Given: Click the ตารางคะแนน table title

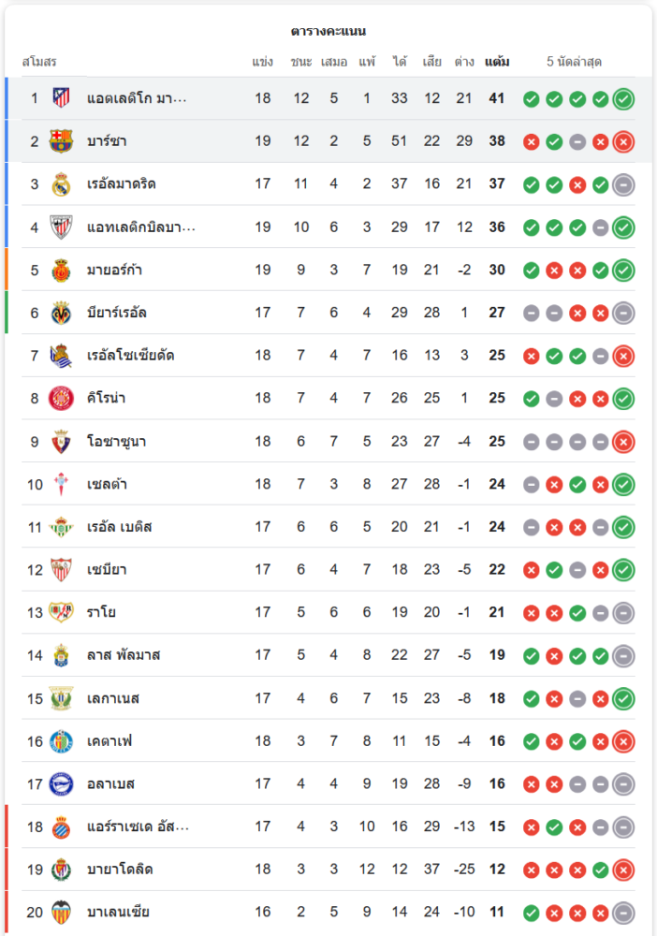Looking at the screenshot, I should [x=328, y=32].
